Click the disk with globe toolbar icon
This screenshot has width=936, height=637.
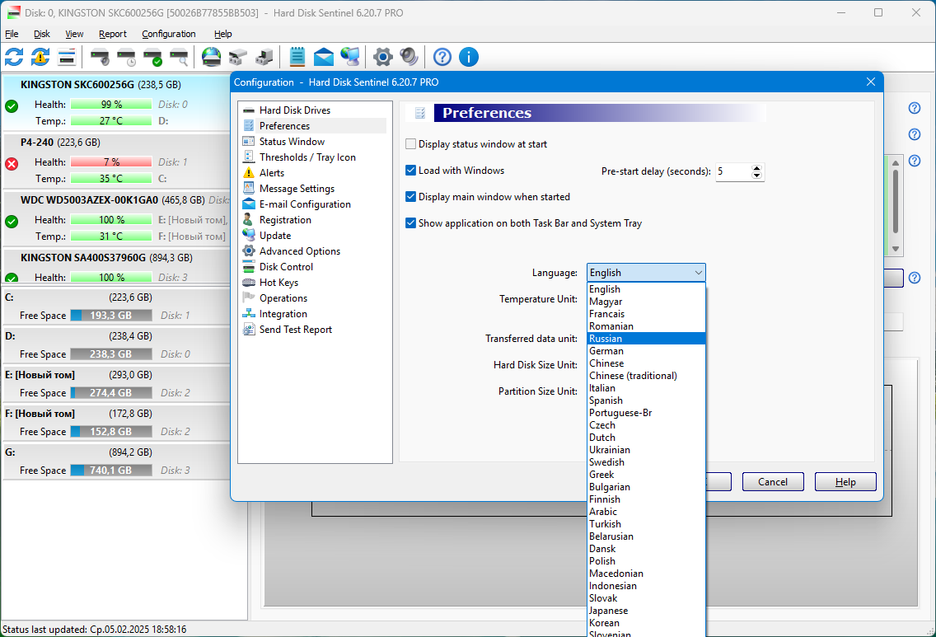[x=212, y=57]
